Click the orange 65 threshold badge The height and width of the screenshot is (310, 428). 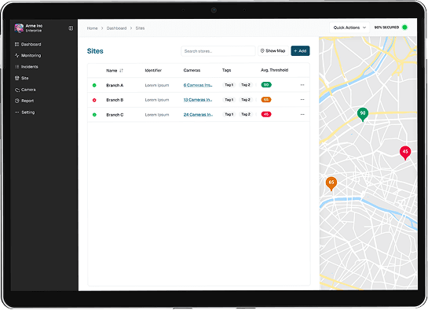[x=266, y=99]
